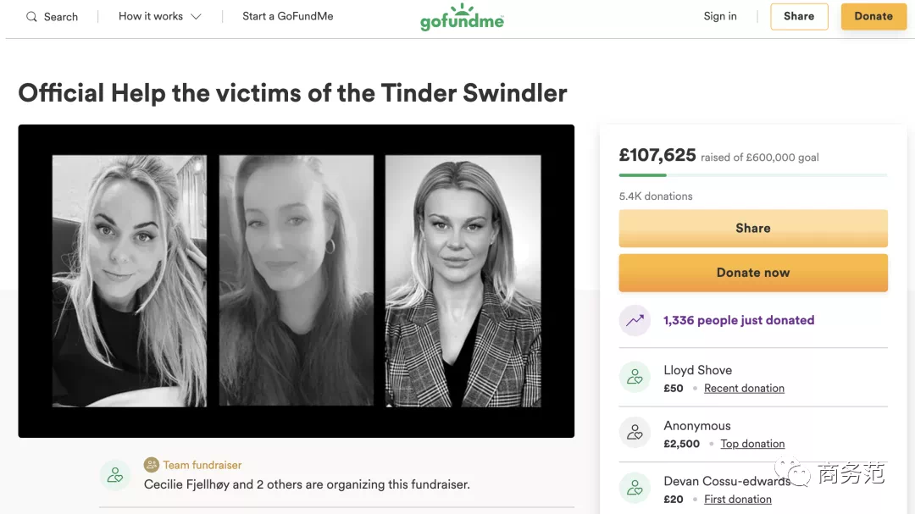The image size is (915, 514).
Task: Click the search magnifier icon
Action: (31, 17)
